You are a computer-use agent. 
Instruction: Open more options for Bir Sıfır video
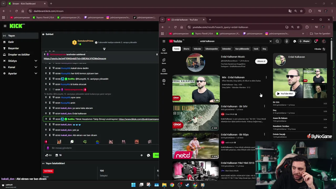click(x=264, y=106)
